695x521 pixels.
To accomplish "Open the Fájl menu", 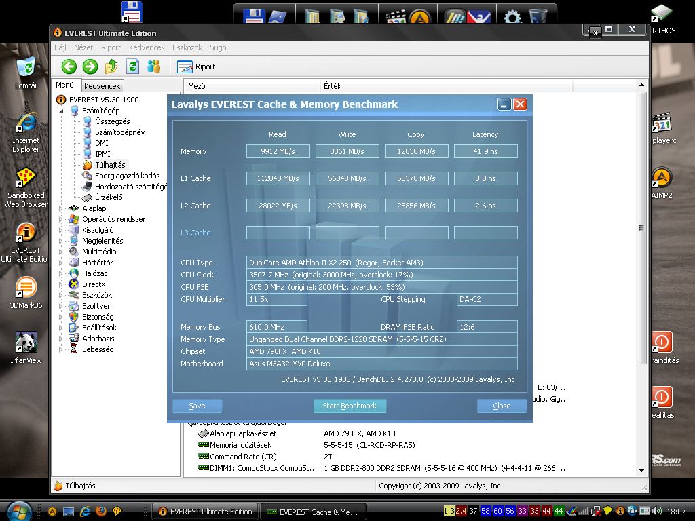I will click(60, 47).
